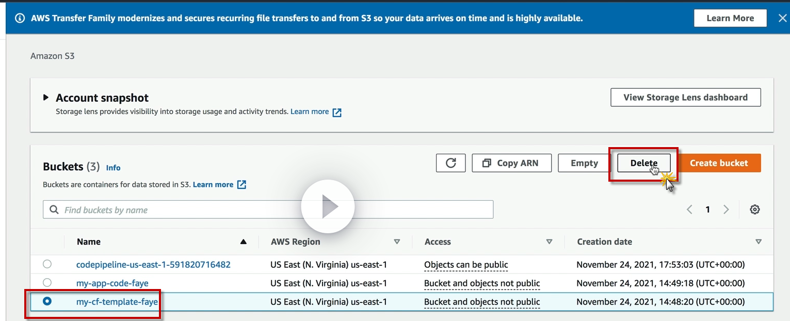Sort by the Creation date column arrow
Image resolution: width=790 pixels, height=321 pixels.
pyautogui.click(x=758, y=242)
